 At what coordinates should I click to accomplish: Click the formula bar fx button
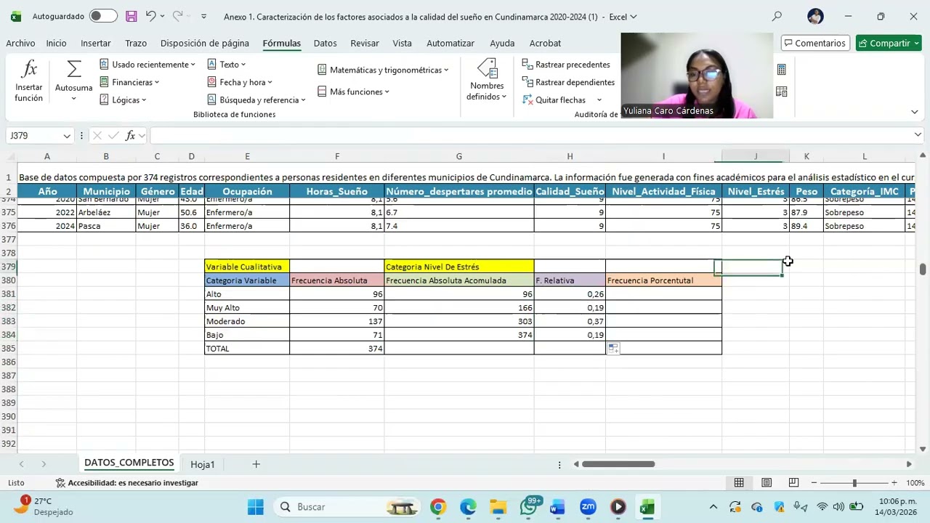click(x=130, y=135)
